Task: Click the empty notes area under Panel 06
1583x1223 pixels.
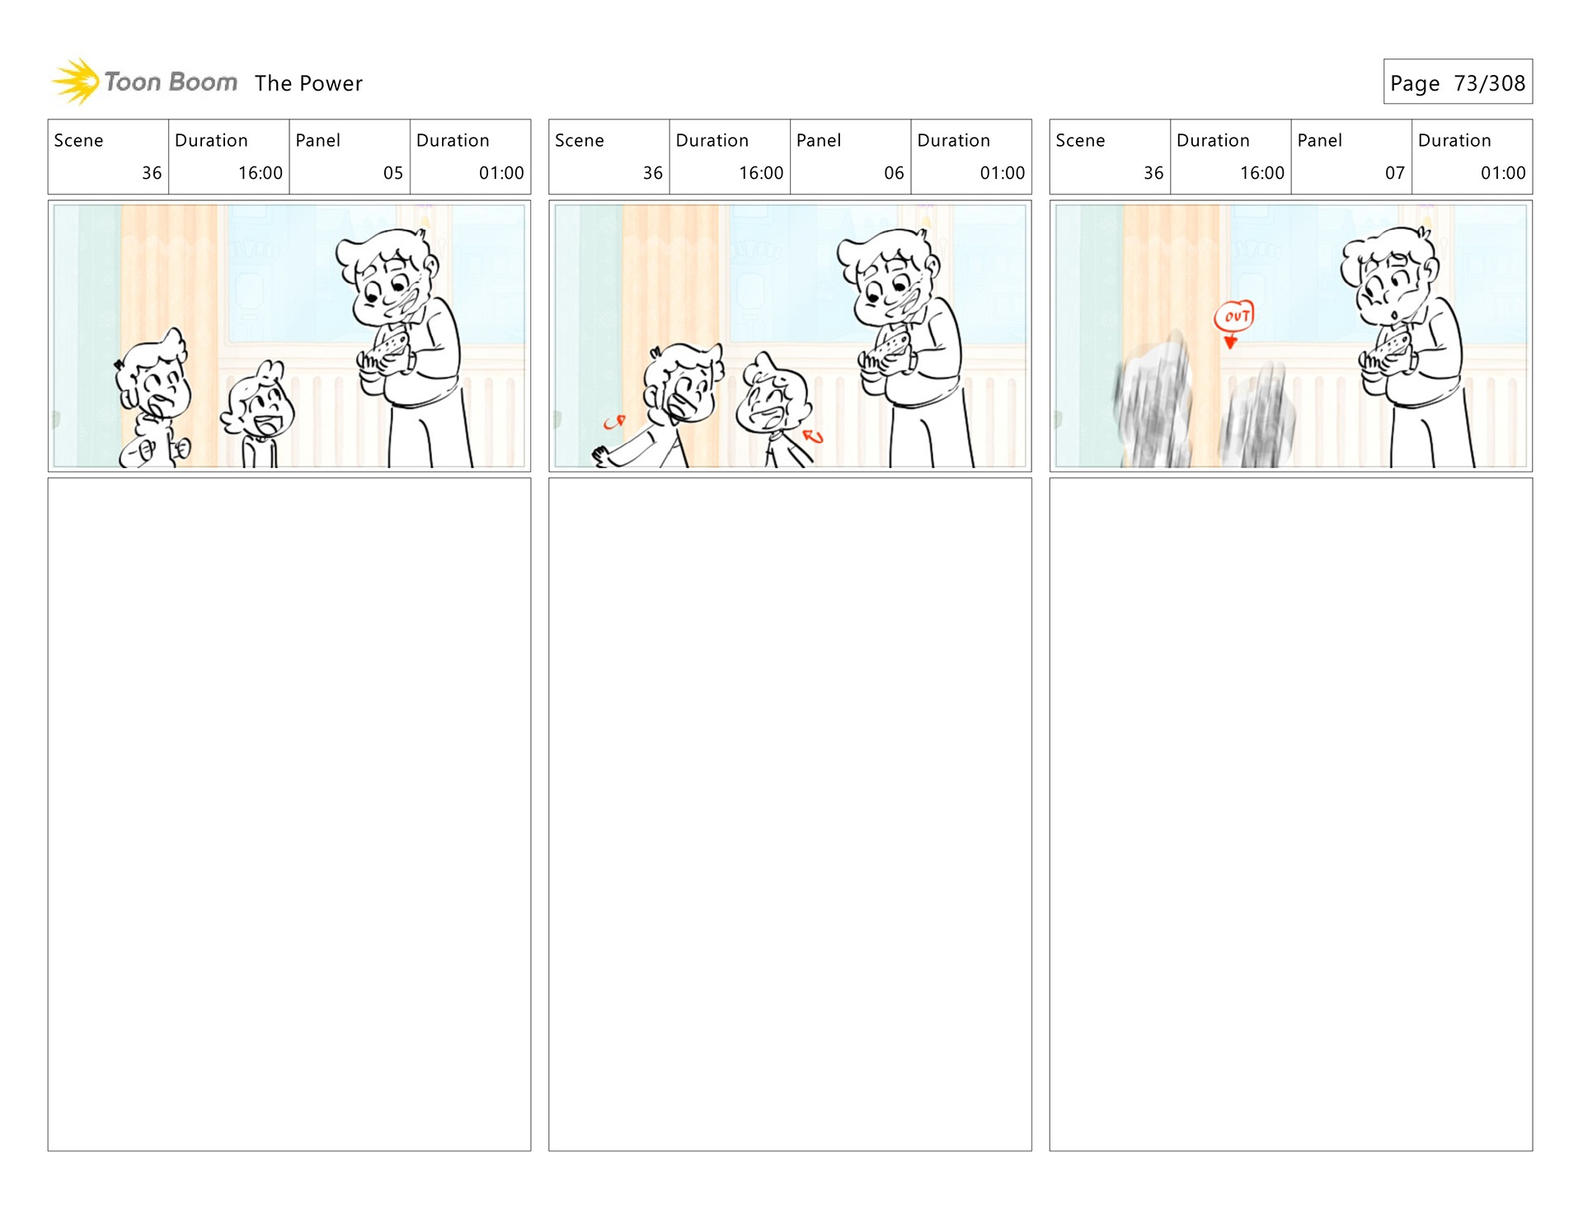Action: tap(790, 814)
